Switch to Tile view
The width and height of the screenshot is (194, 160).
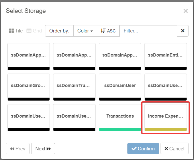(x=16, y=31)
